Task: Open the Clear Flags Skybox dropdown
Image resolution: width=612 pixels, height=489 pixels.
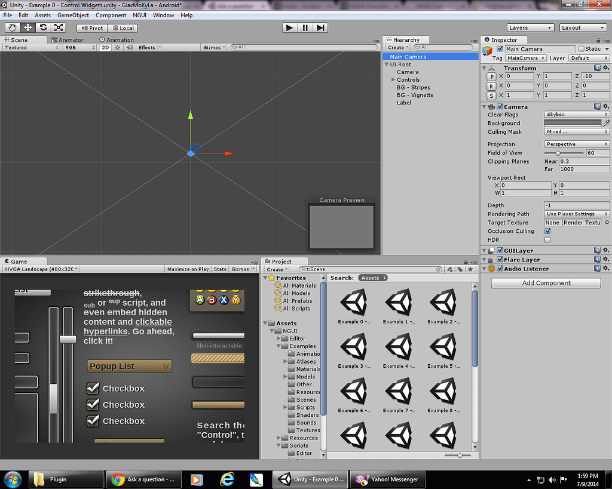Action: 576,115
